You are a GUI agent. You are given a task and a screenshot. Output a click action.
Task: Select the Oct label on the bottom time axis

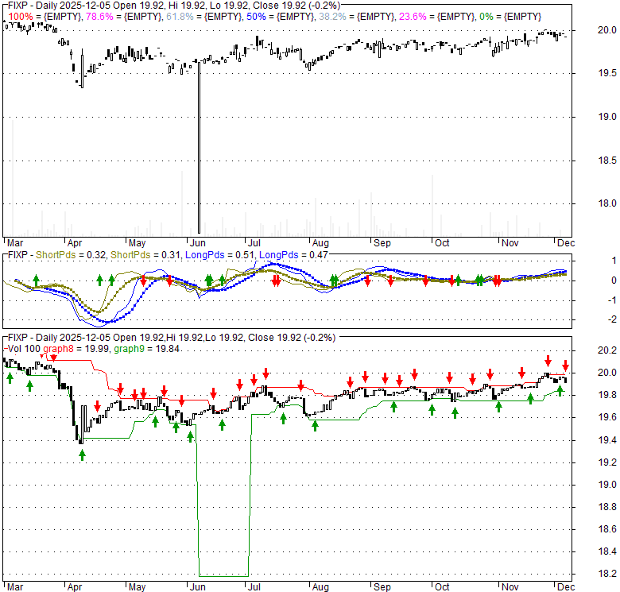(440, 586)
